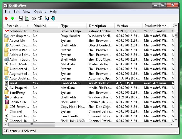Sort by the Description column header
Image resolution: width=182 pixels, height=139 pixels.
(101, 26)
